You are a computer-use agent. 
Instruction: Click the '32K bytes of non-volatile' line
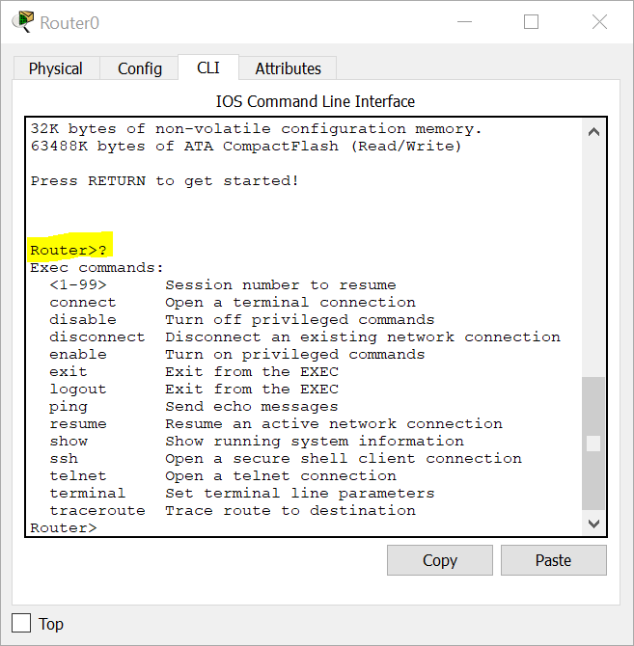(x=256, y=129)
